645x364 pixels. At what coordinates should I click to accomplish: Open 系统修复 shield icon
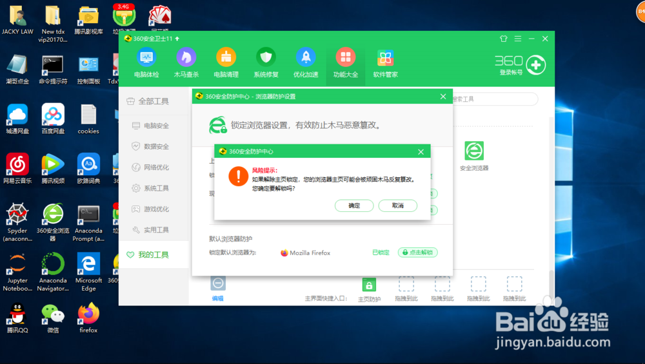266,57
